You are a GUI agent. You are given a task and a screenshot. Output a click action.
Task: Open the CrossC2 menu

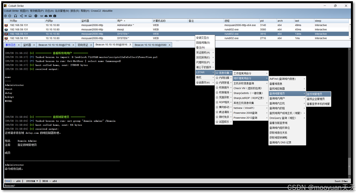pos(96,11)
